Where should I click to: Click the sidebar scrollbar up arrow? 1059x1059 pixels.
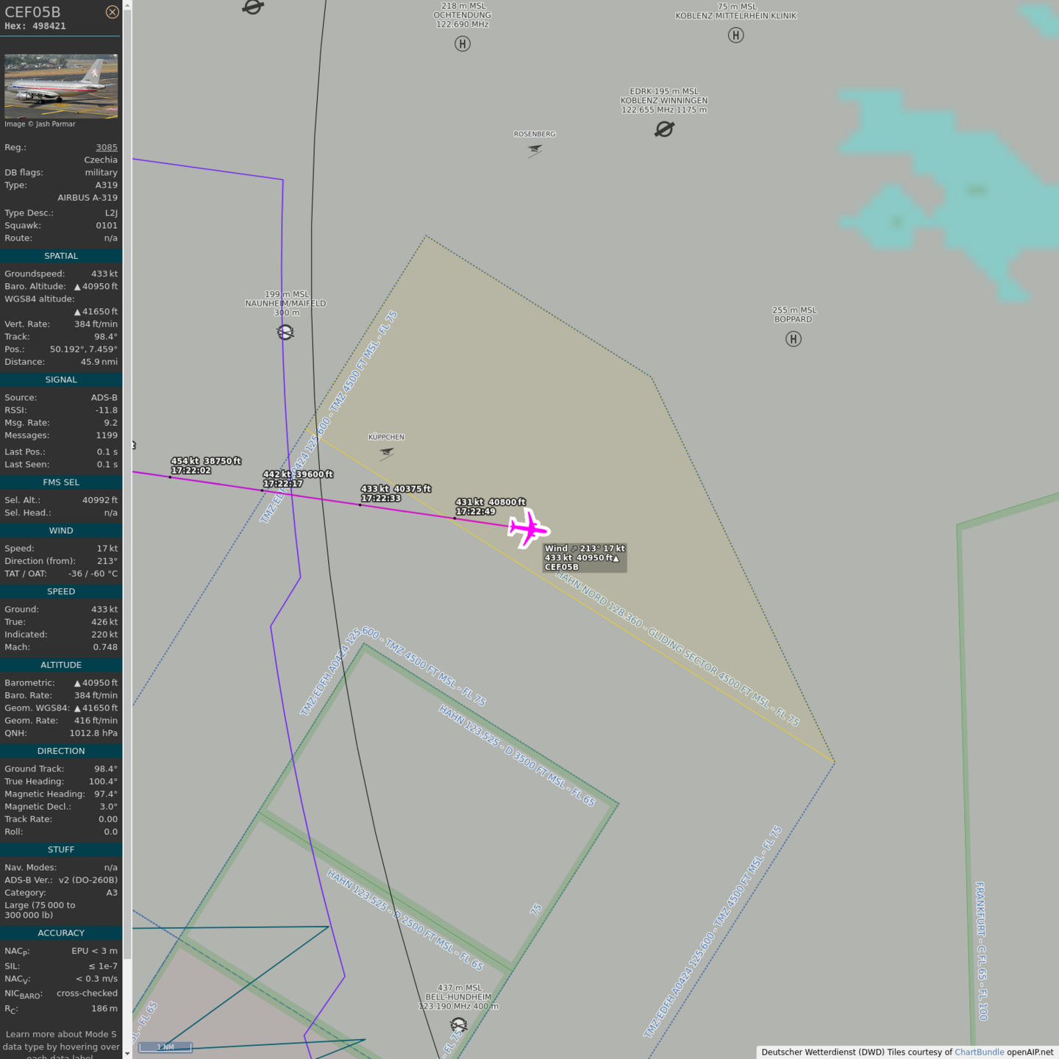(x=127, y=5)
